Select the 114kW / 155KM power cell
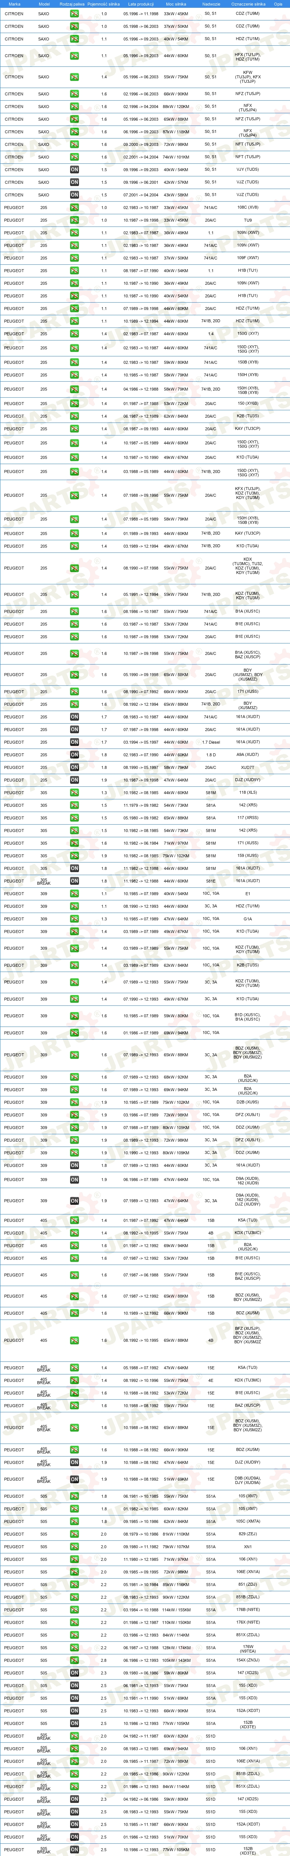The height and width of the screenshot is (1856, 290). point(176,1610)
